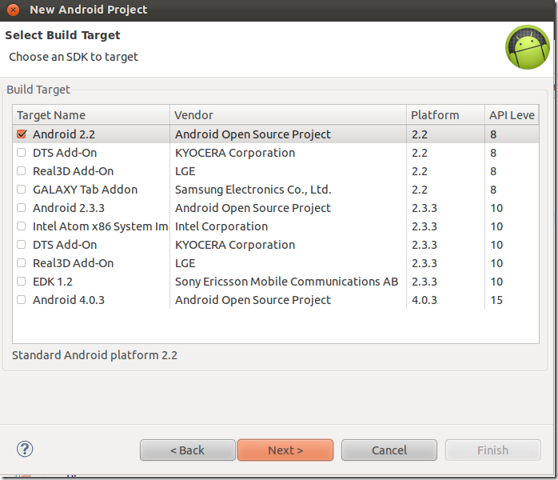Check the EDK 1.2 checkbox
Viewport: 558px width, 480px height.
[x=22, y=282]
